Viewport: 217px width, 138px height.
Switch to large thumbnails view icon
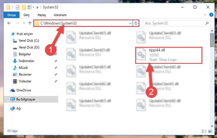point(210,131)
